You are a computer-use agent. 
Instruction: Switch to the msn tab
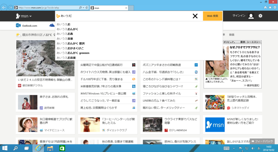click(x=109, y=8)
